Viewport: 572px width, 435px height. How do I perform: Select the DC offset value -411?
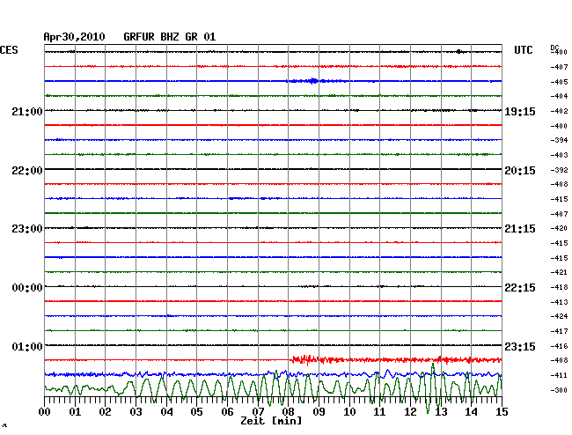click(559, 375)
